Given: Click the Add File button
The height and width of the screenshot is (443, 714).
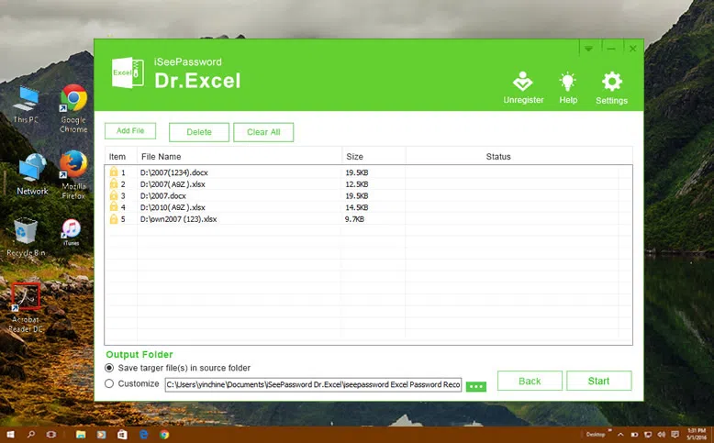Looking at the screenshot, I should 130,131.
